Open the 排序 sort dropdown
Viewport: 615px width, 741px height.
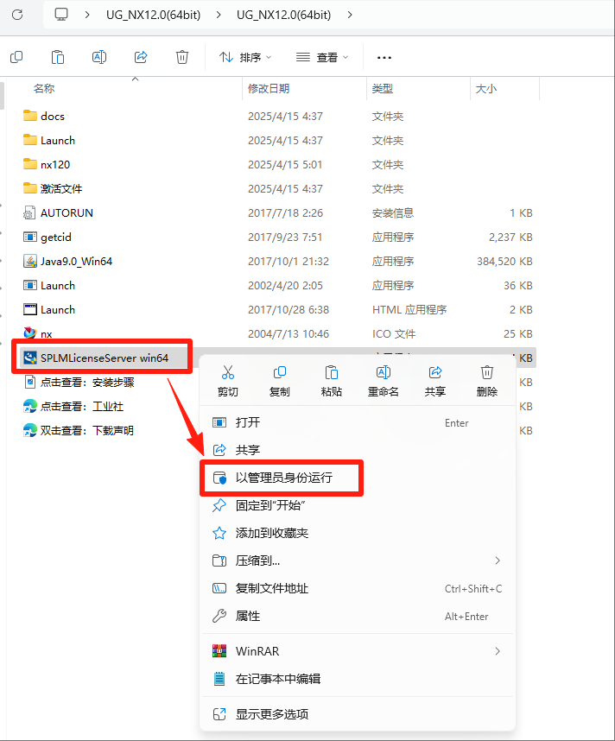tap(245, 57)
